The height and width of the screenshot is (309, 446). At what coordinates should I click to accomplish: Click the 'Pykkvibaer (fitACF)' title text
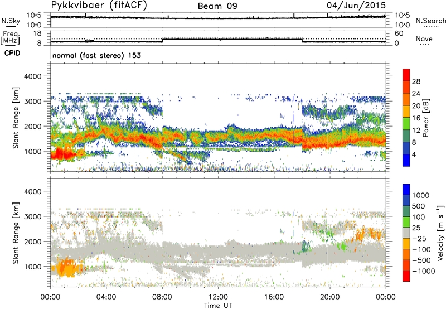[x=99, y=6]
